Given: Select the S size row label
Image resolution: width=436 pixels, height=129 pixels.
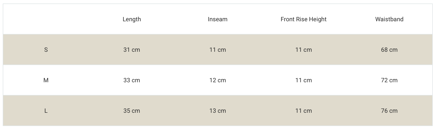Looking at the screenshot, I should pos(46,50).
